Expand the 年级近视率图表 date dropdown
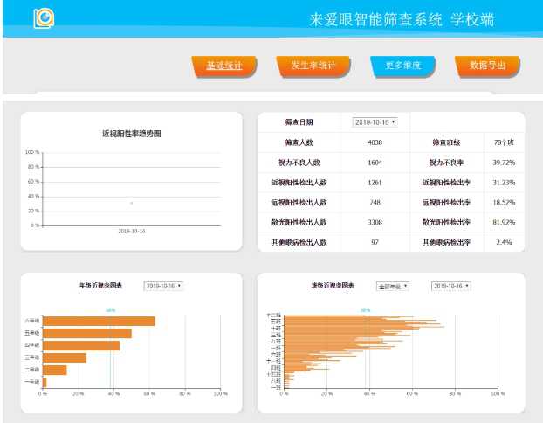The width and height of the screenshot is (543, 423). pyautogui.click(x=163, y=286)
